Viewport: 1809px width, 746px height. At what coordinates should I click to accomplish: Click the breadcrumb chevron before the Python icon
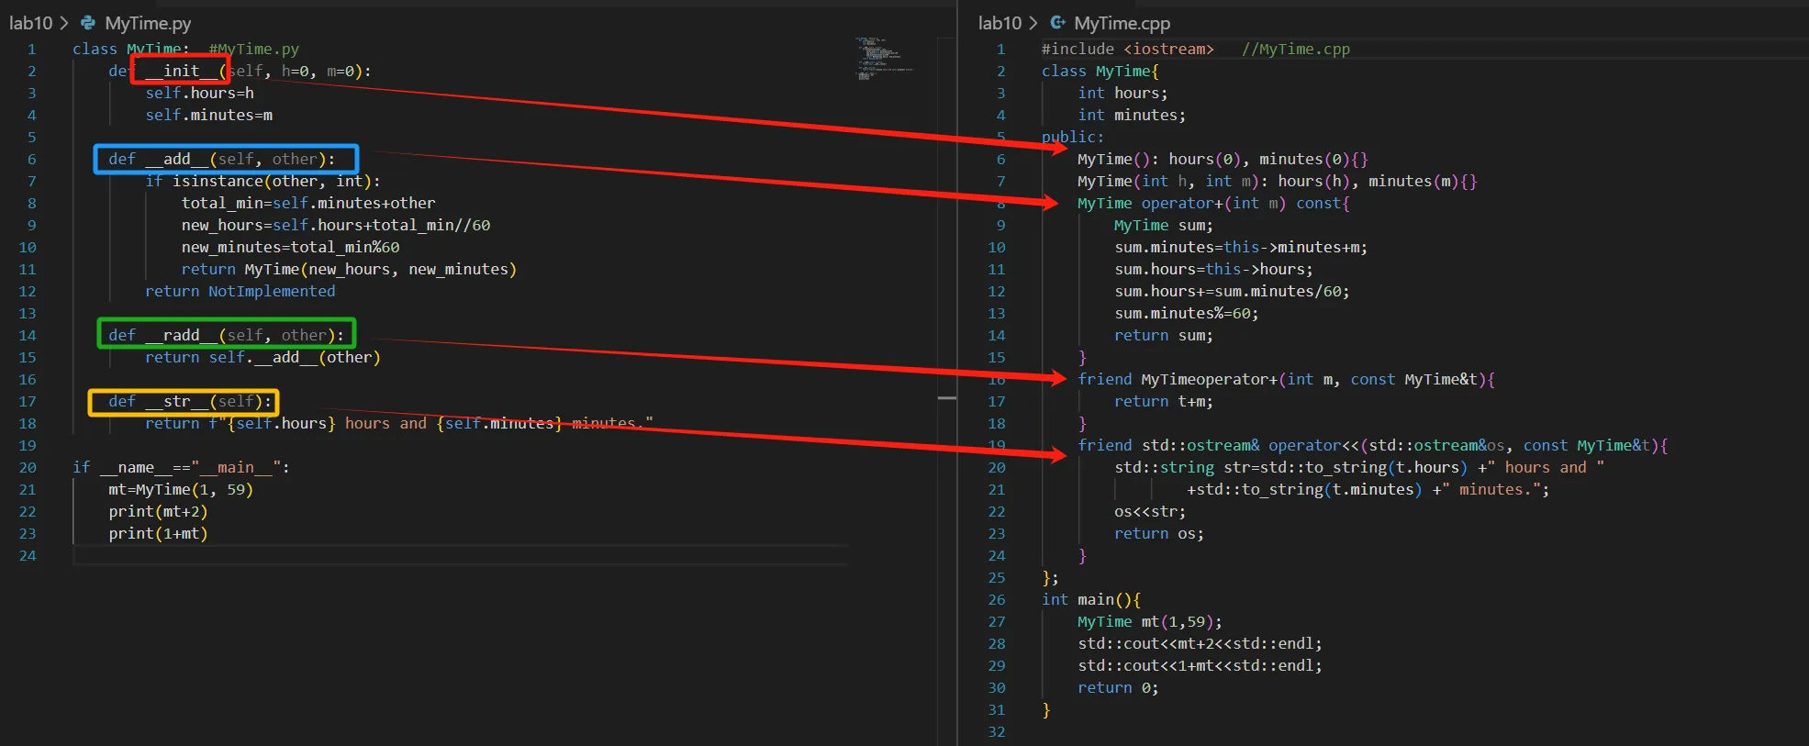pos(64,23)
